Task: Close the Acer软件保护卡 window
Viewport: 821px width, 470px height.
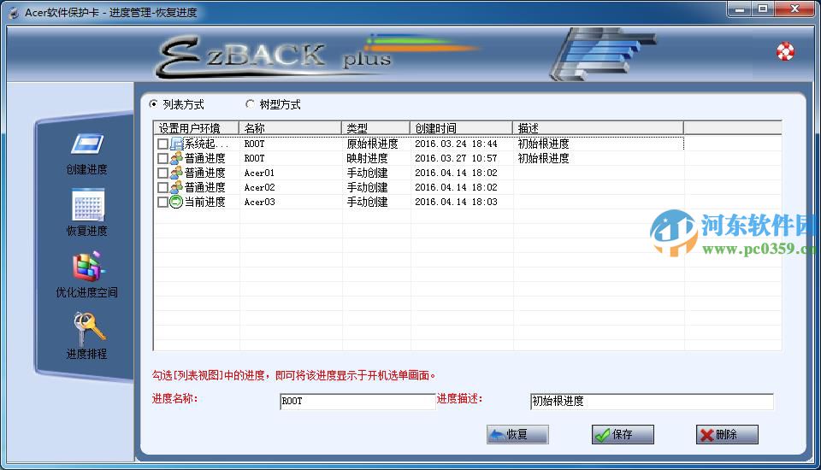Action: tap(794, 9)
